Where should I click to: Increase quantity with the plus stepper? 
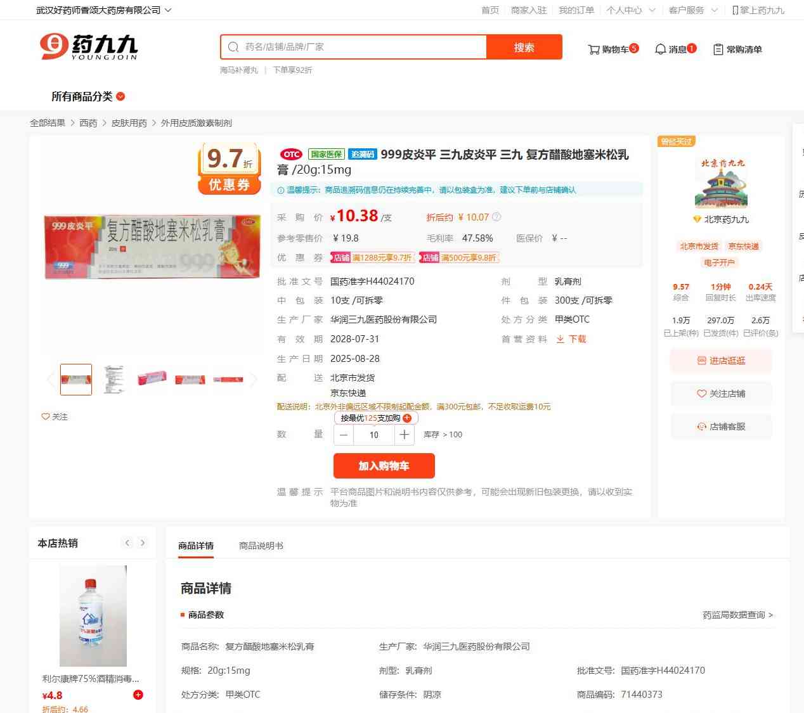coord(405,435)
